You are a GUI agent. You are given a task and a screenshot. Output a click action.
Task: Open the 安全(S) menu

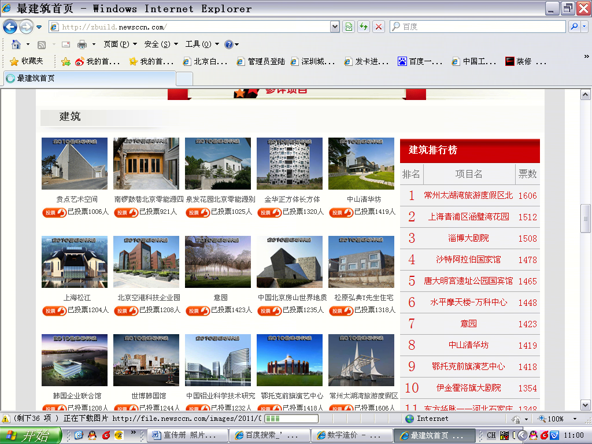161,45
